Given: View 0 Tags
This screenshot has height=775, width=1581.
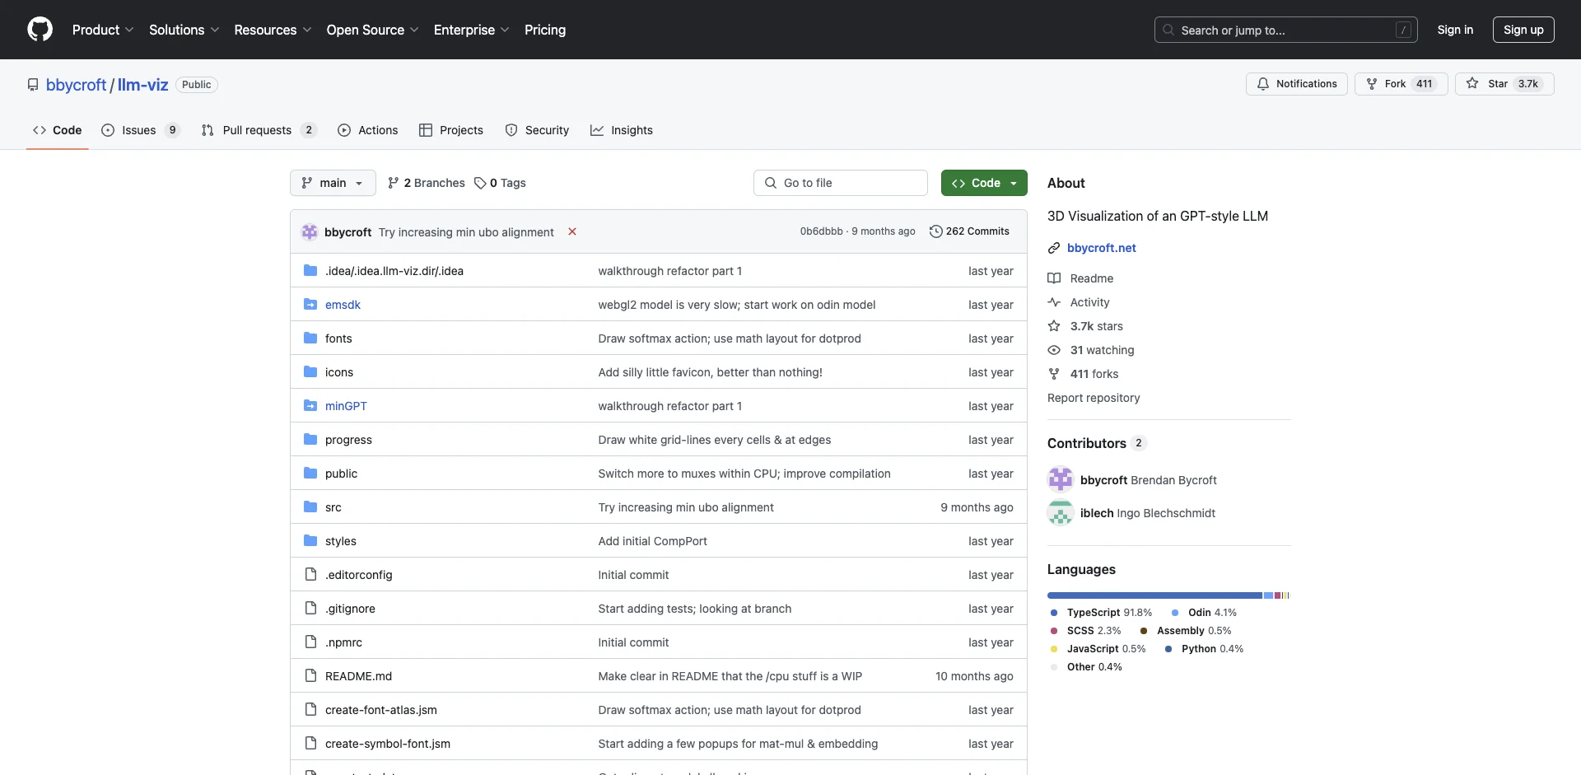Looking at the screenshot, I should tap(500, 183).
